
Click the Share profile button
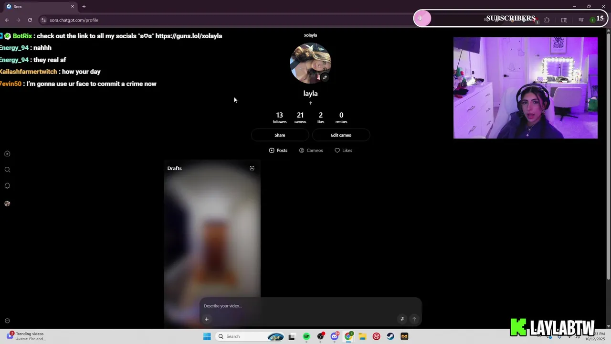(280, 135)
